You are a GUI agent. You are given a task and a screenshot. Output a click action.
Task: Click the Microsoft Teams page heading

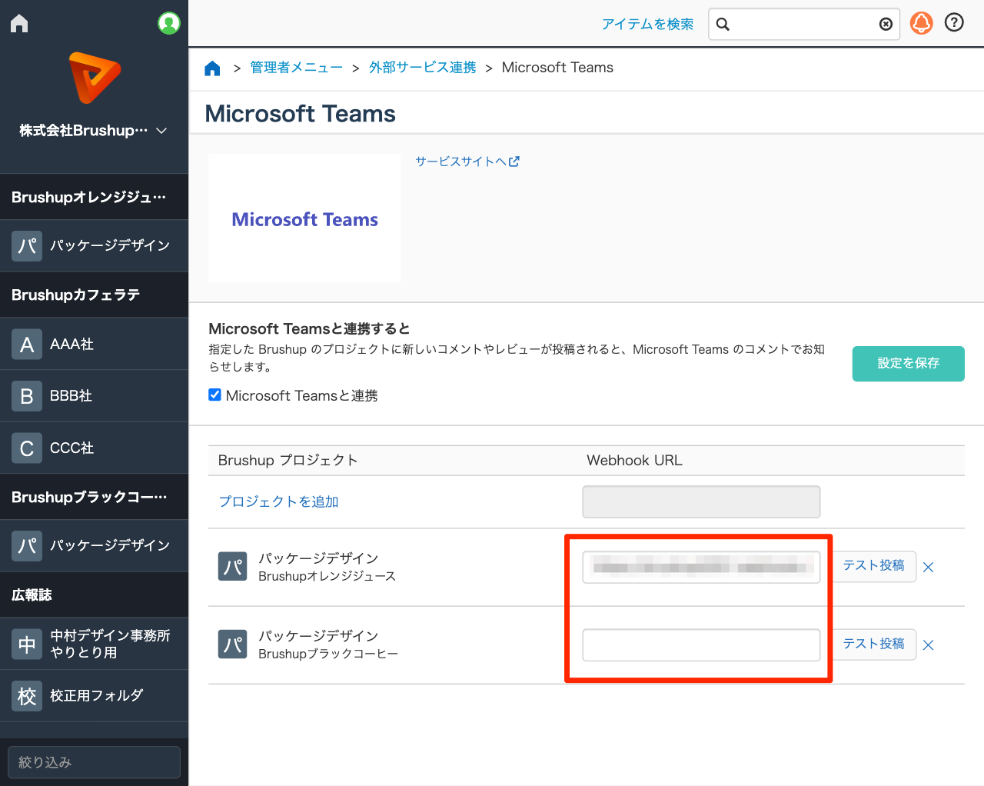tap(300, 113)
